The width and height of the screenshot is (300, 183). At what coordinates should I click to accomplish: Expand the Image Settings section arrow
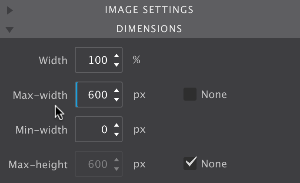click(10, 10)
